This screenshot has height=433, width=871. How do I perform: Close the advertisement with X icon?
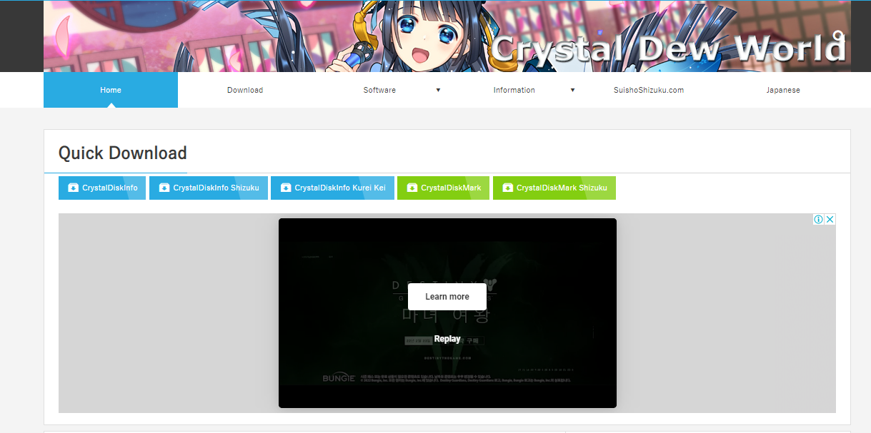pyautogui.click(x=830, y=220)
